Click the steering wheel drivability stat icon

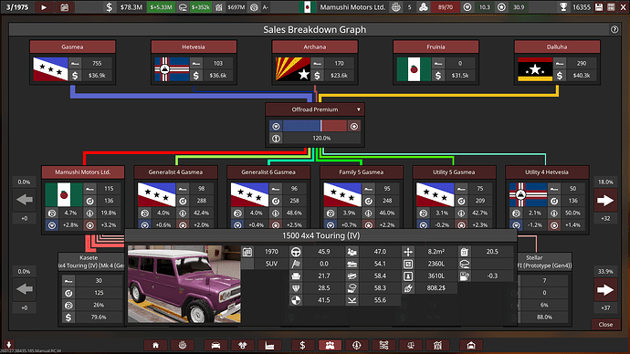296,252
